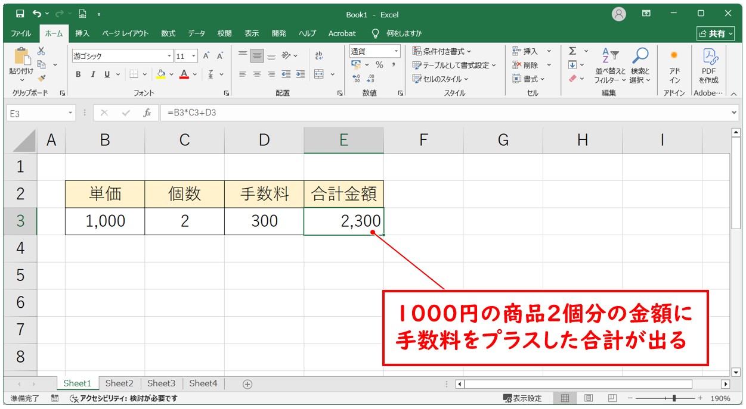Viewport: 746px width, 409px height.
Task: Expand テーブルとして書式設定 menu
Action: [456, 65]
